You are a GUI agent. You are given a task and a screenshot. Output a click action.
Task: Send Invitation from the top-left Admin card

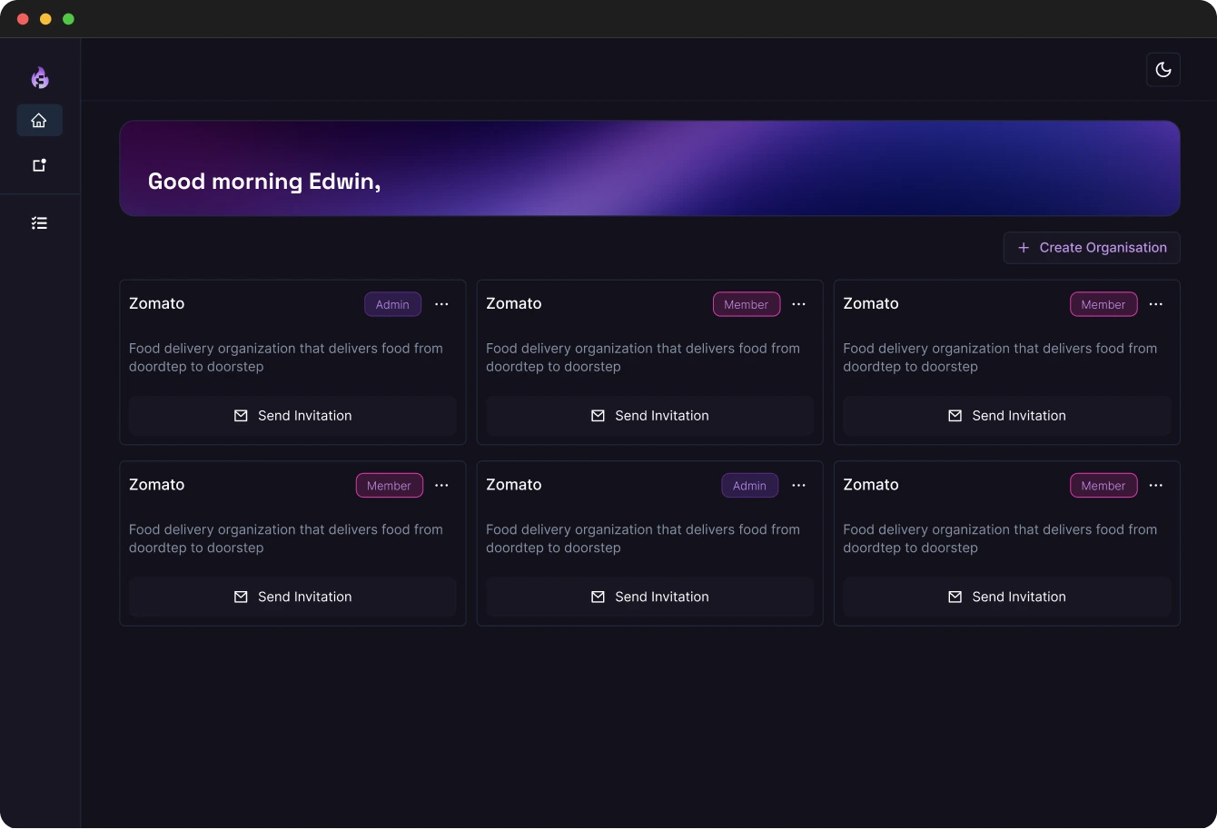[292, 416]
